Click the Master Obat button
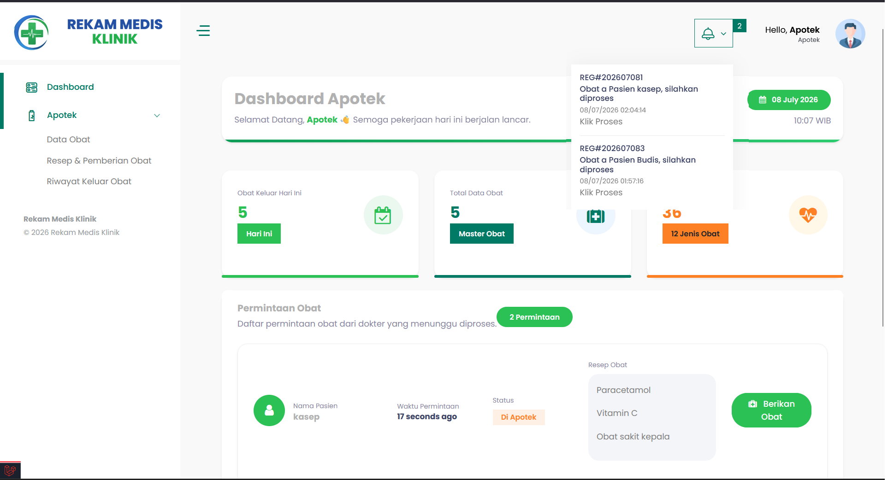Screen dimensions: 888x480 tap(481, 234)
